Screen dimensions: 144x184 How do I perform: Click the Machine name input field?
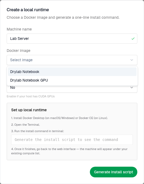tap(72, 39)
